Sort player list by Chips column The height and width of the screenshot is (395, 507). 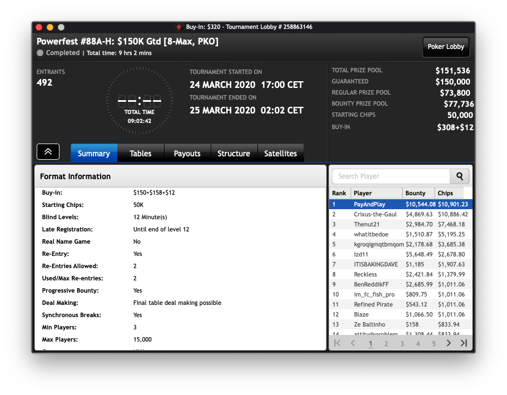click(x=449, y=193)
